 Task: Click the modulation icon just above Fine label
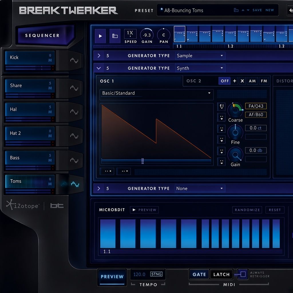(221, 140)
